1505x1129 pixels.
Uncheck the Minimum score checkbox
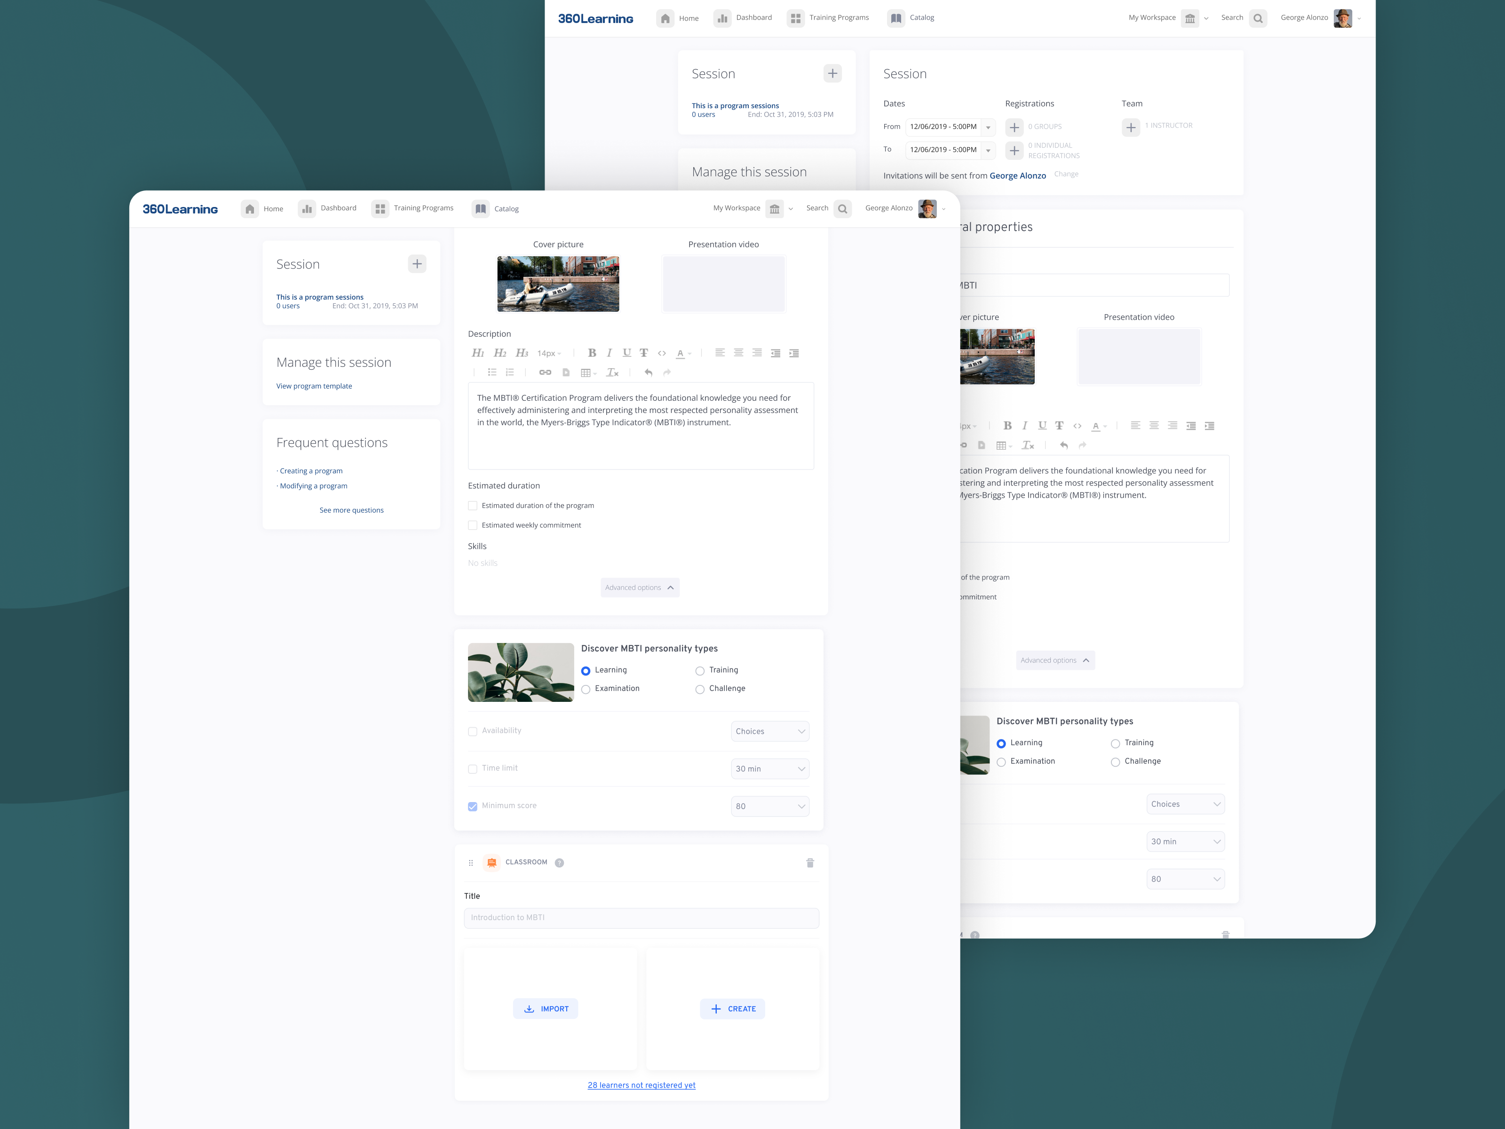pos(473,806)
